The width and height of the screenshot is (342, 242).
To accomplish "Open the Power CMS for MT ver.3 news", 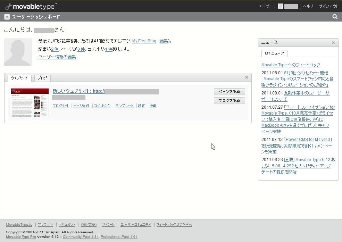I will tap(297, 145).
